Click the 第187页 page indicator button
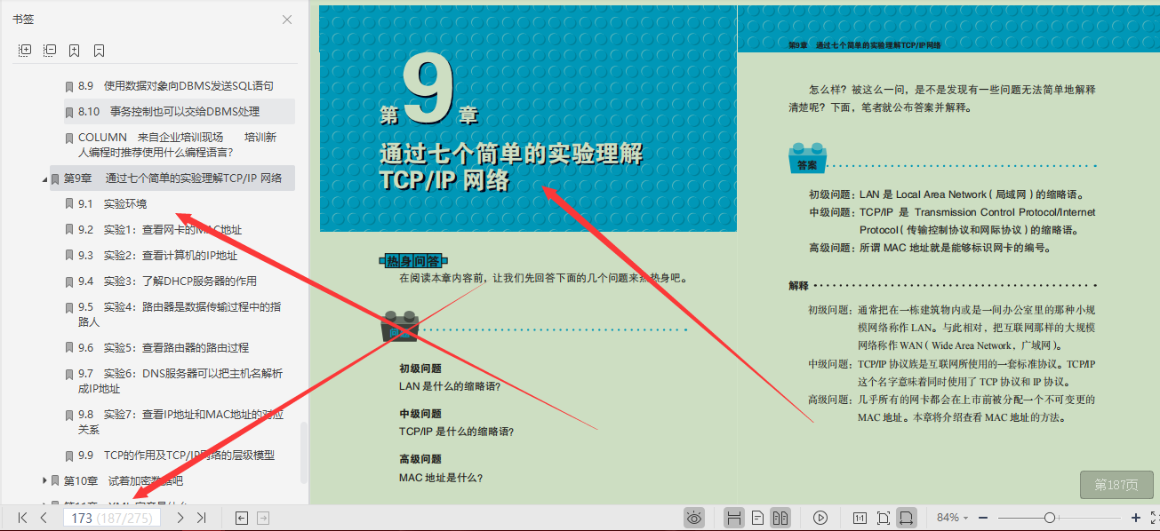The height and width of the screenshot is (531, 1160). pyautogui.click(x=1118, y=486)
